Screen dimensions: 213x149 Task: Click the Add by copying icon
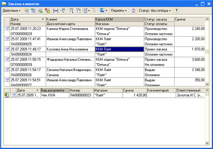coord(33,11)
